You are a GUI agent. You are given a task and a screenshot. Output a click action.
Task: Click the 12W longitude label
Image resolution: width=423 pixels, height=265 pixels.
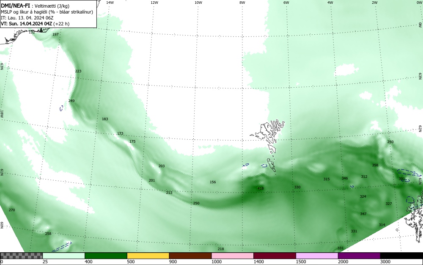pyautogui.click(x=154, y=3)
